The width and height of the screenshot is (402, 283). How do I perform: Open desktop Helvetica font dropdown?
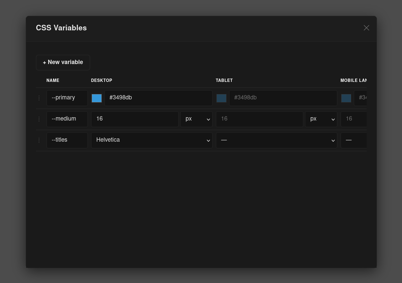[x=151, y=140]
